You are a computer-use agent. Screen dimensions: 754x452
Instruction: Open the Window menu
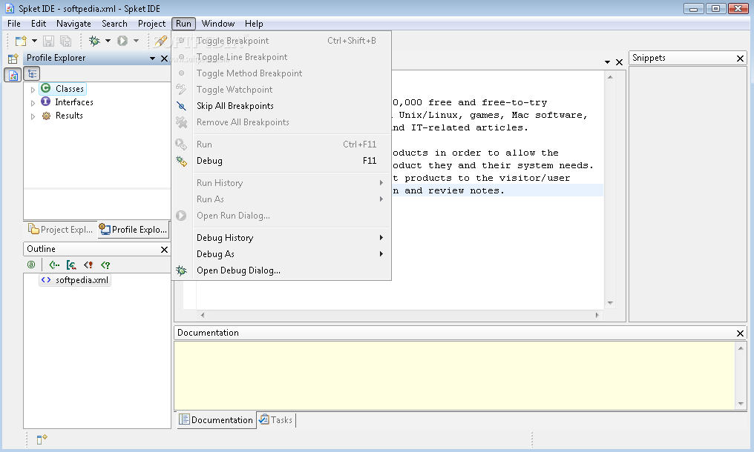218,24
